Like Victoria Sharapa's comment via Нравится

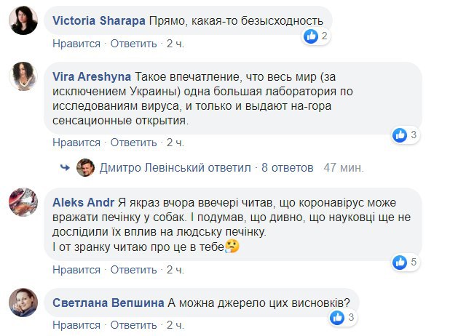(76, 44)
